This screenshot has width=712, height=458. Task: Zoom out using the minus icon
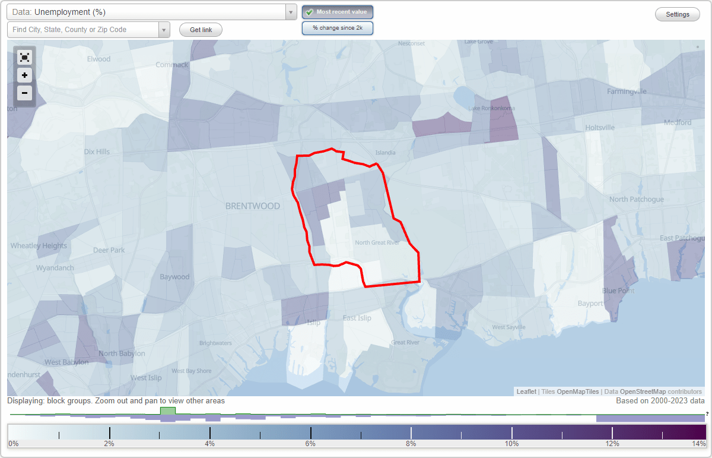(x=24, y=93)
